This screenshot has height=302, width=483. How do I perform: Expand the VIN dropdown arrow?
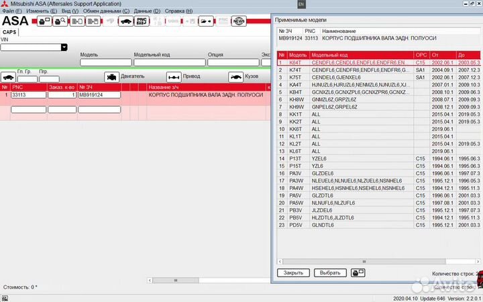coord(64,48)
